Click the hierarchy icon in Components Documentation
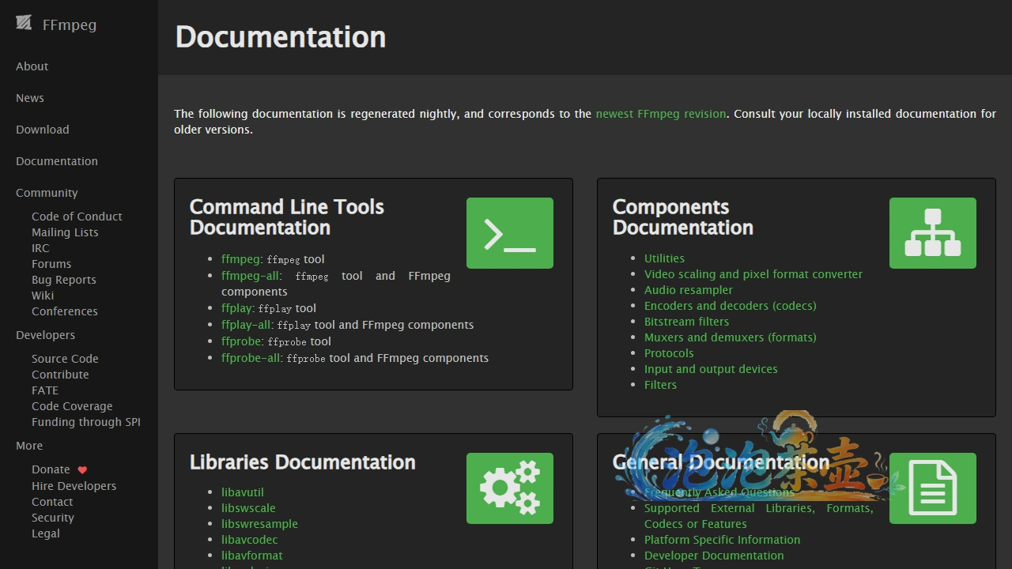This screenshot has width=1012, height=569. tap(933, 233)
